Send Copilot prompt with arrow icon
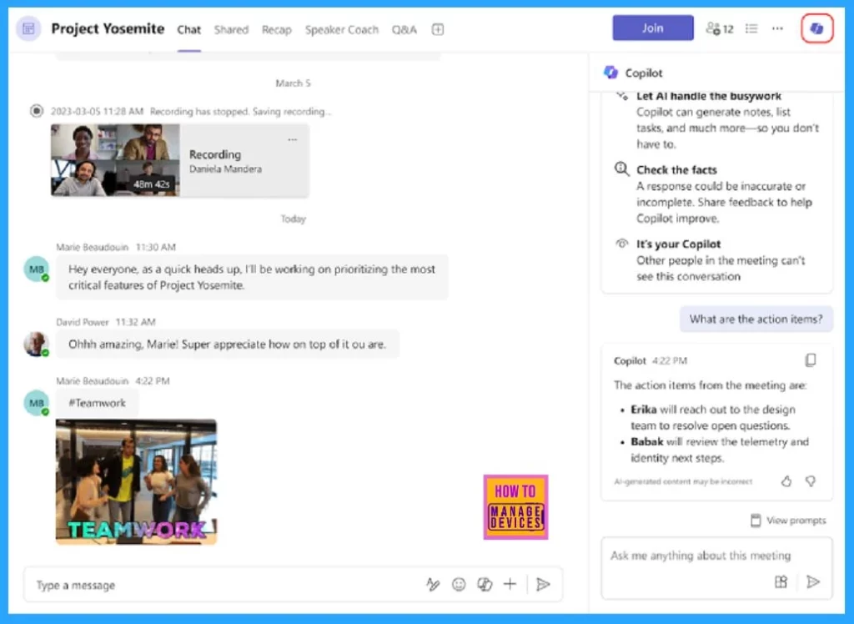This screenshot has width=854, height=624. pyautogui.click(x=812, y=581)
